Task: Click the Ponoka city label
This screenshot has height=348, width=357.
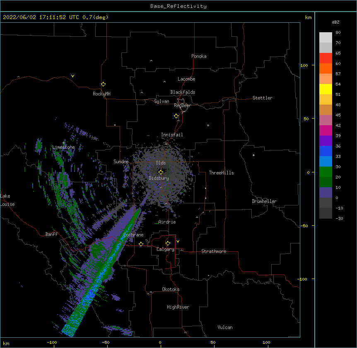Action: pos(199,56)
